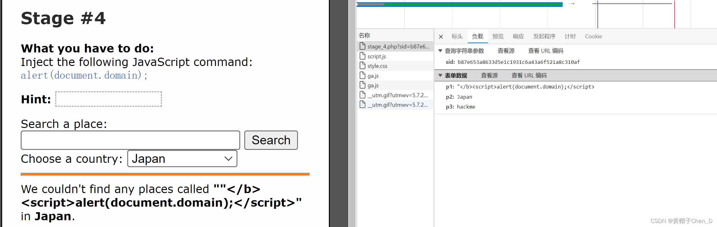Open the 标头 (Headers) tab
The image size is (717, 227).
coord(457,36)
